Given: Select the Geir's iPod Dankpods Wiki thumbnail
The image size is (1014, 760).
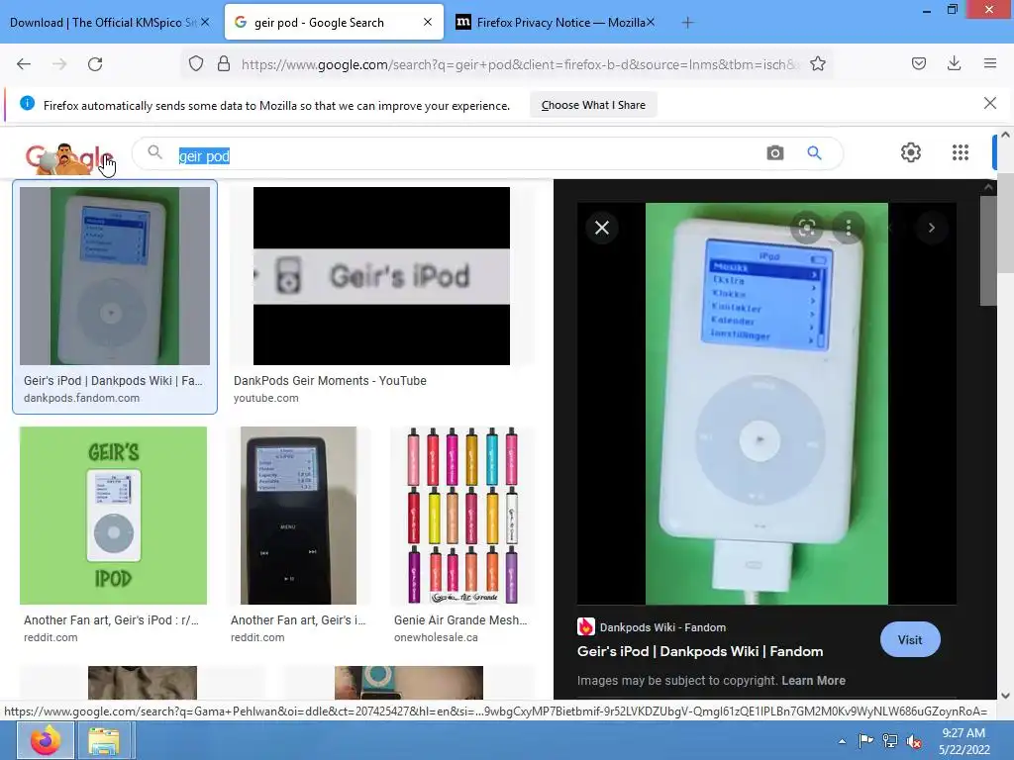Looking at the screenshot, I should pyautogui.click(x=115, y=276).
